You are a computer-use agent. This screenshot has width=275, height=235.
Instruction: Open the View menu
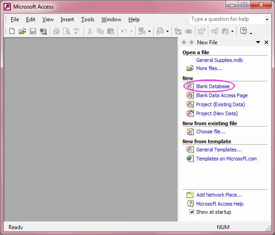click(x=48, y=19)
